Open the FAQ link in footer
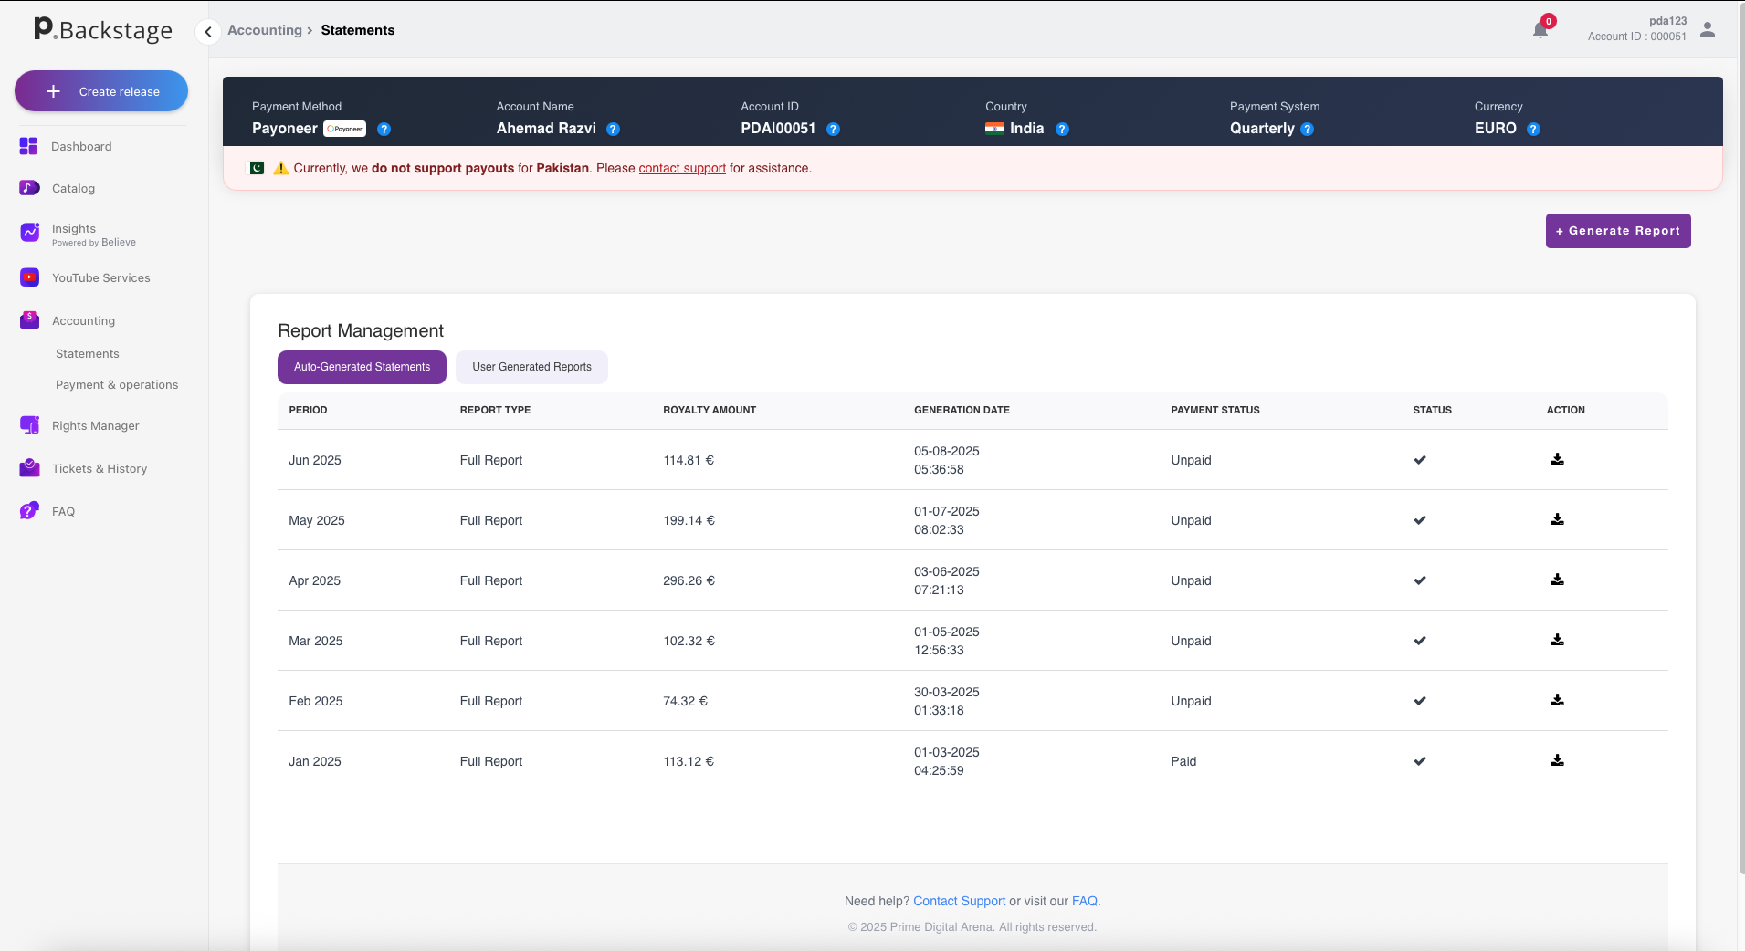 click(x=1084, y=901)
